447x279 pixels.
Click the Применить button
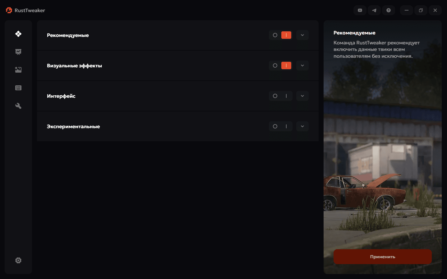[383, 257]
